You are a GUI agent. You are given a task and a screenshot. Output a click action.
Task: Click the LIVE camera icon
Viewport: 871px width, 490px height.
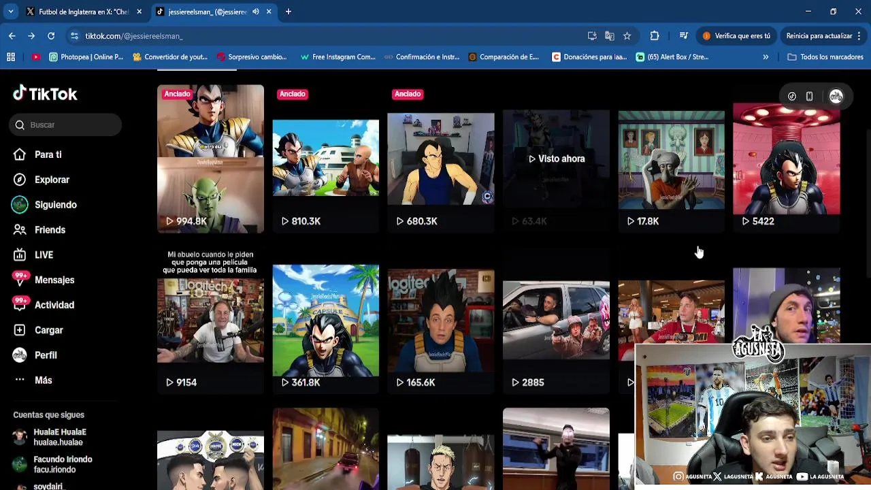[x=20, y=255]
